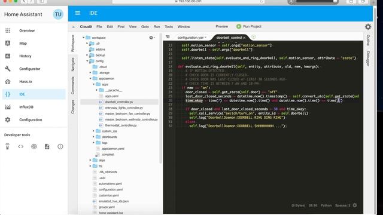Toggle the hamburger menu in IDE header

coord(78,13)
